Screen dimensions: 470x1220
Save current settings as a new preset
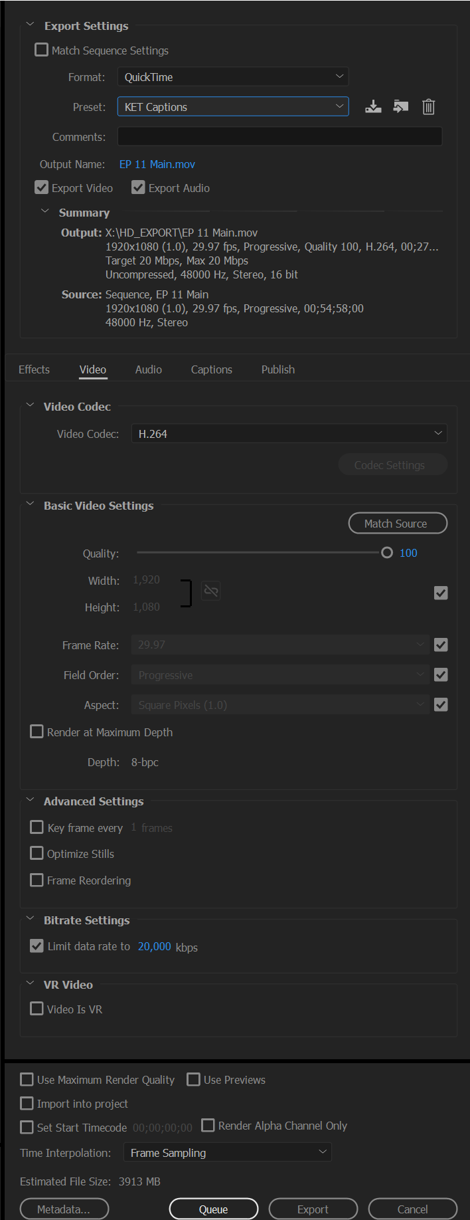pyautogui.click(x=373, y=106)
